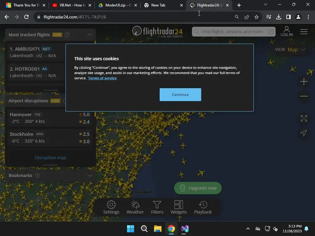Open the Filters tool

[157, 207]
